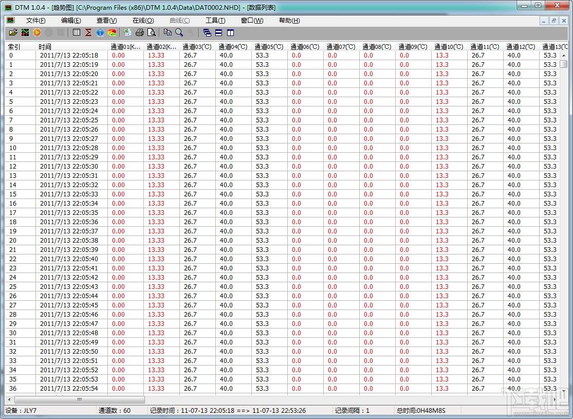Print the data with the printer icon

[x=140, y=32]
